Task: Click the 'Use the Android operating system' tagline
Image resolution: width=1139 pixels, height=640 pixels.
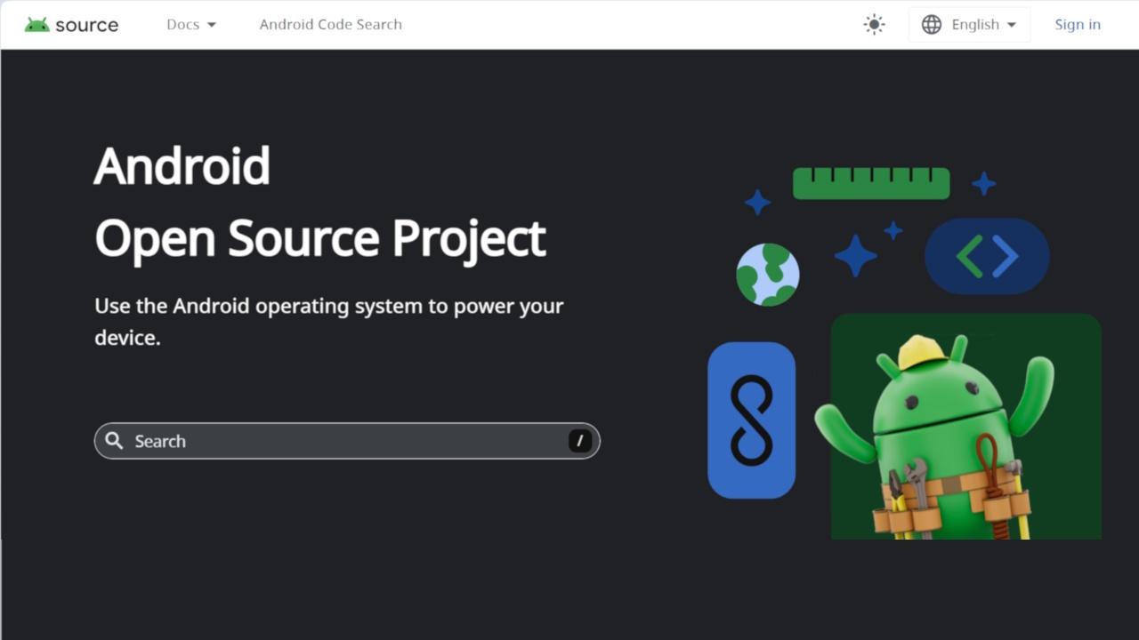Action: pyautogui.click(x=329, y=322)
